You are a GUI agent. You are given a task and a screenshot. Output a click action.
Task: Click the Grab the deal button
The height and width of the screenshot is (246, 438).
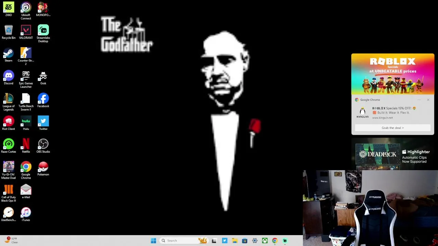tap(392, 128)
